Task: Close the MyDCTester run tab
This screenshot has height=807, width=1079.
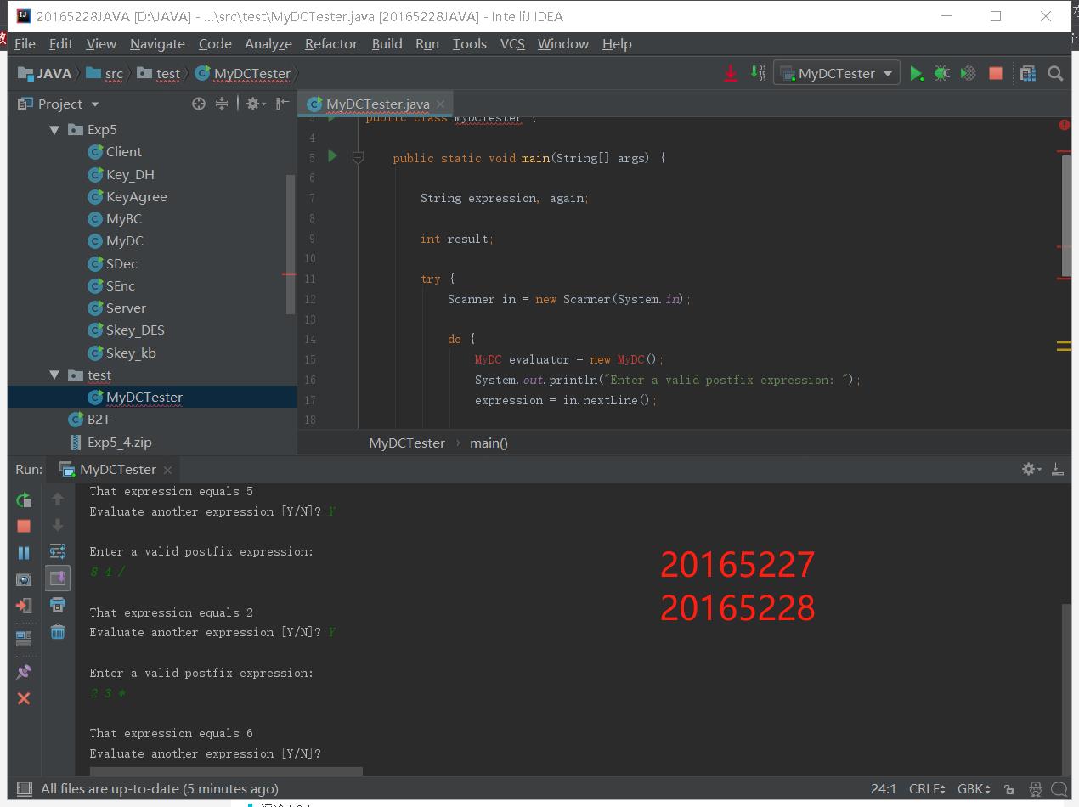Action: [x=167, y=470]
